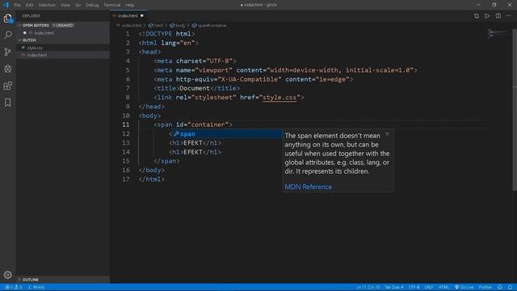Open the Edit menu

[29, 5]
